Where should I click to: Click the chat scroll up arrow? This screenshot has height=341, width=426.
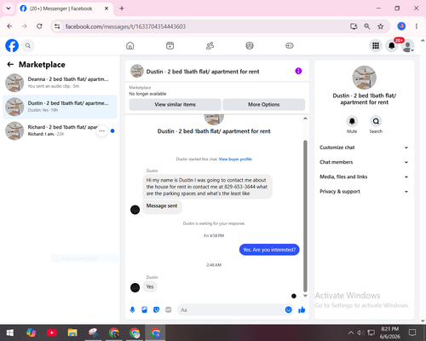point(305,118)
